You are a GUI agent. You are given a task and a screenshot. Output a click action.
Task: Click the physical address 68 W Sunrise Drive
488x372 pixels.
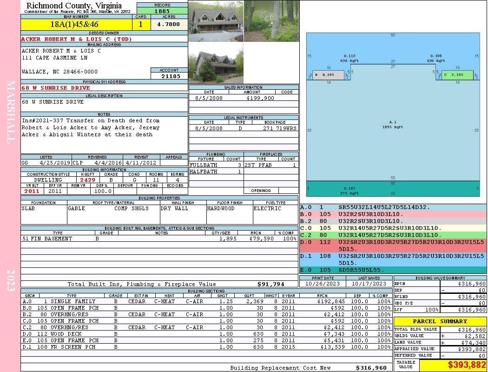click(x=56, y=88)
